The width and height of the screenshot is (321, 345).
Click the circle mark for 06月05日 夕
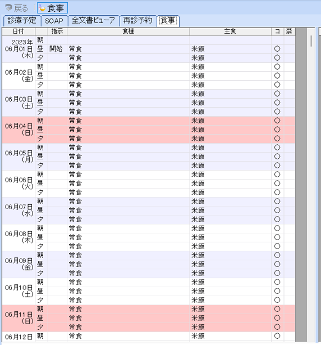(x=277, y=165)
